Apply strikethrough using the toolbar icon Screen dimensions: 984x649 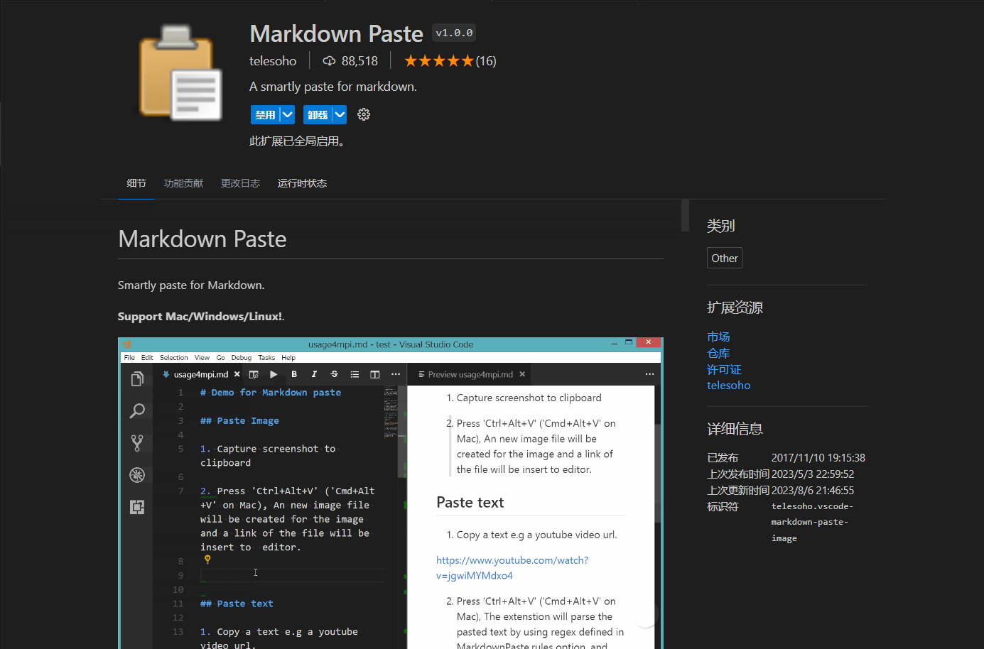pyautogui.click(x=334, y=373)
